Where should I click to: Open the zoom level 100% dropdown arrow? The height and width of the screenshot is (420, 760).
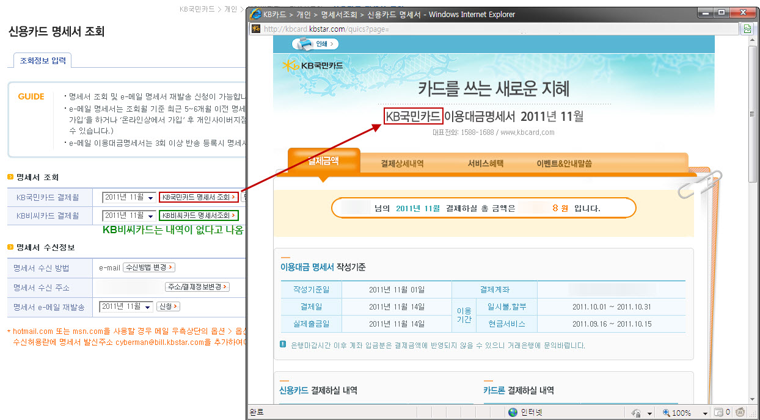click(704, 413)
